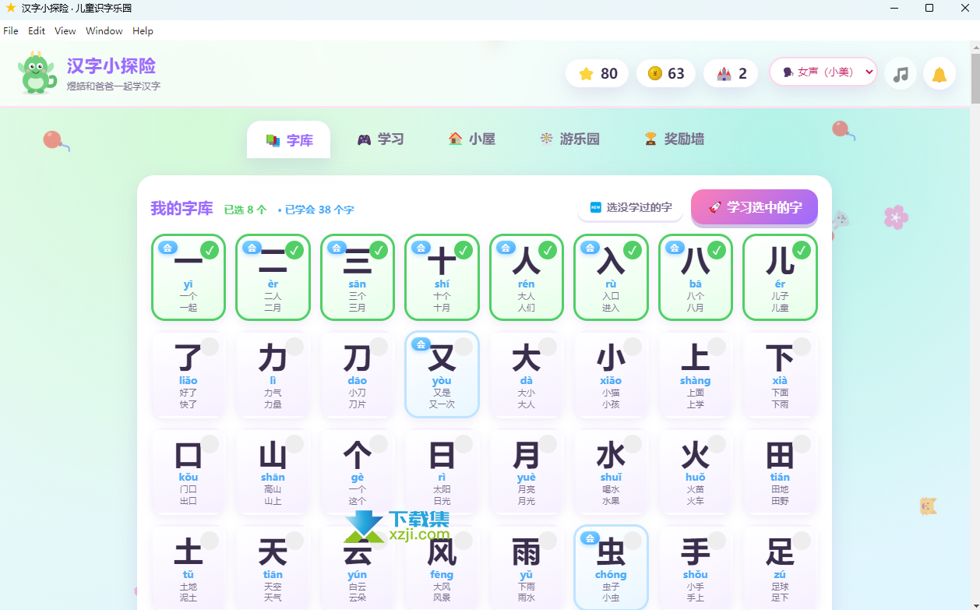Switch to the 字库 tab
The image size is (980, 610).
(289, 139)
